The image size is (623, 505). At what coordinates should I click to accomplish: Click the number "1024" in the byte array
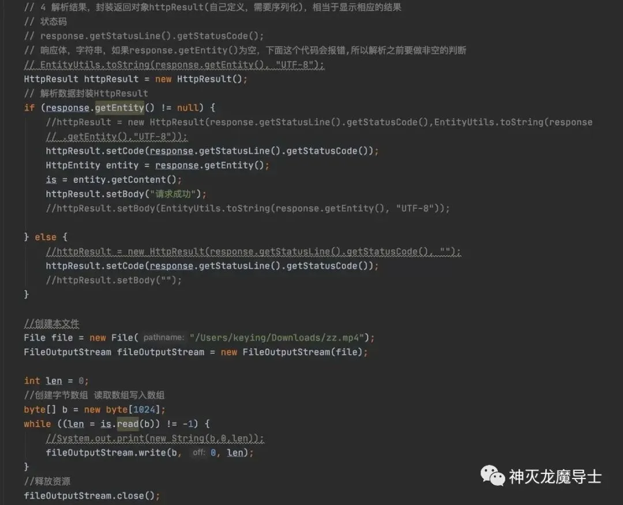pos(144,409)
